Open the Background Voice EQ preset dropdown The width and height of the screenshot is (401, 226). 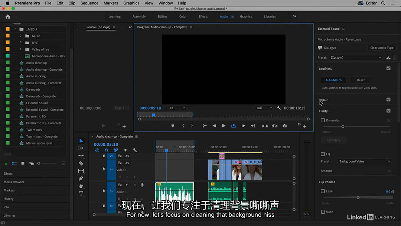tap(365, 161)
